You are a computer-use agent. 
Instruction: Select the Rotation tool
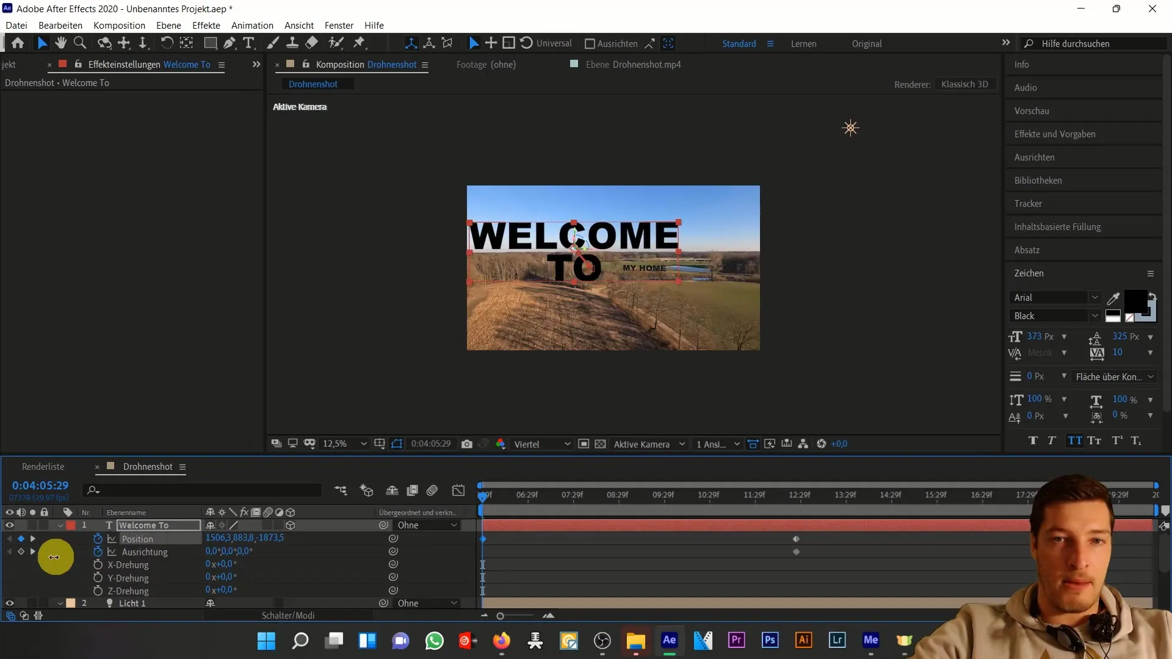[x=166, y=43]
